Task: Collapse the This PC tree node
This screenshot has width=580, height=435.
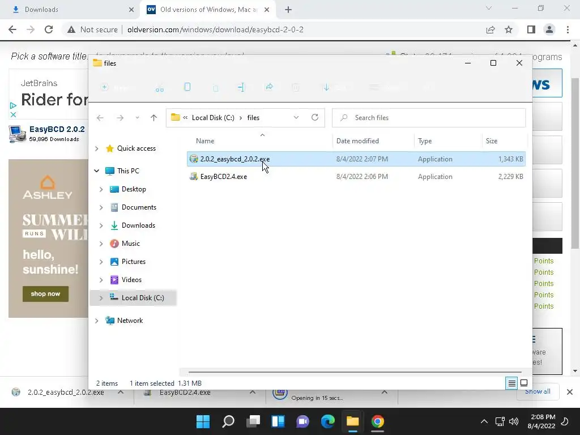Action: [x=96, y=171]
